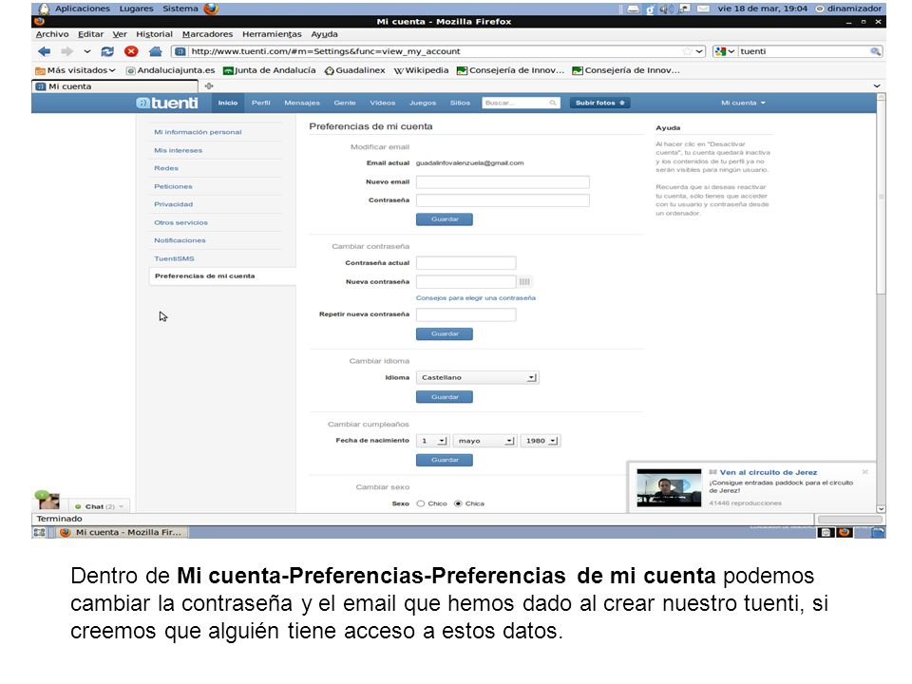The height and width of the screenshot is (684, 912).
Task: Click the forward navigation arrow
Action: pyautogui.click(x=67, y=51)
